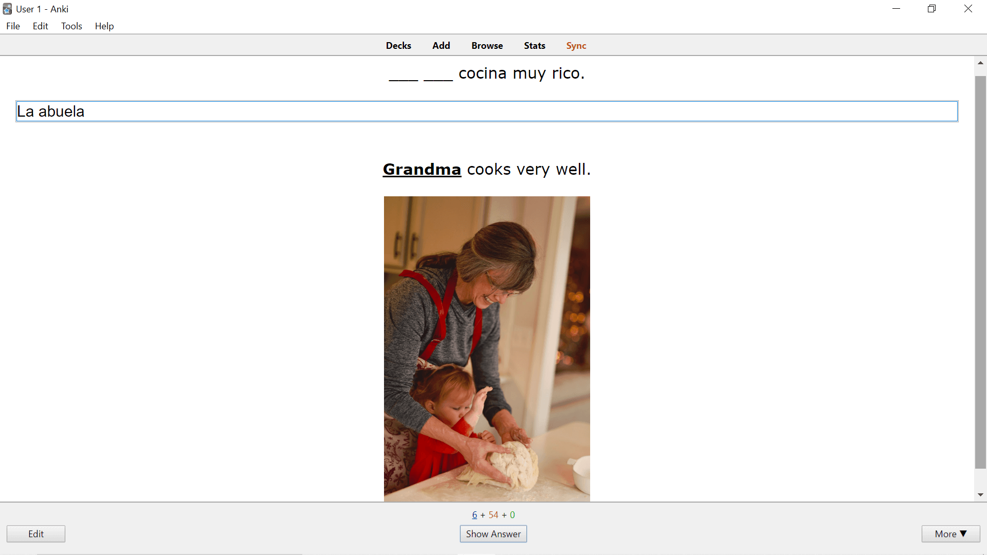Open the File menu
Viewport: 987px width, 555px height.
pyautogui.click(x=13, y=26)
